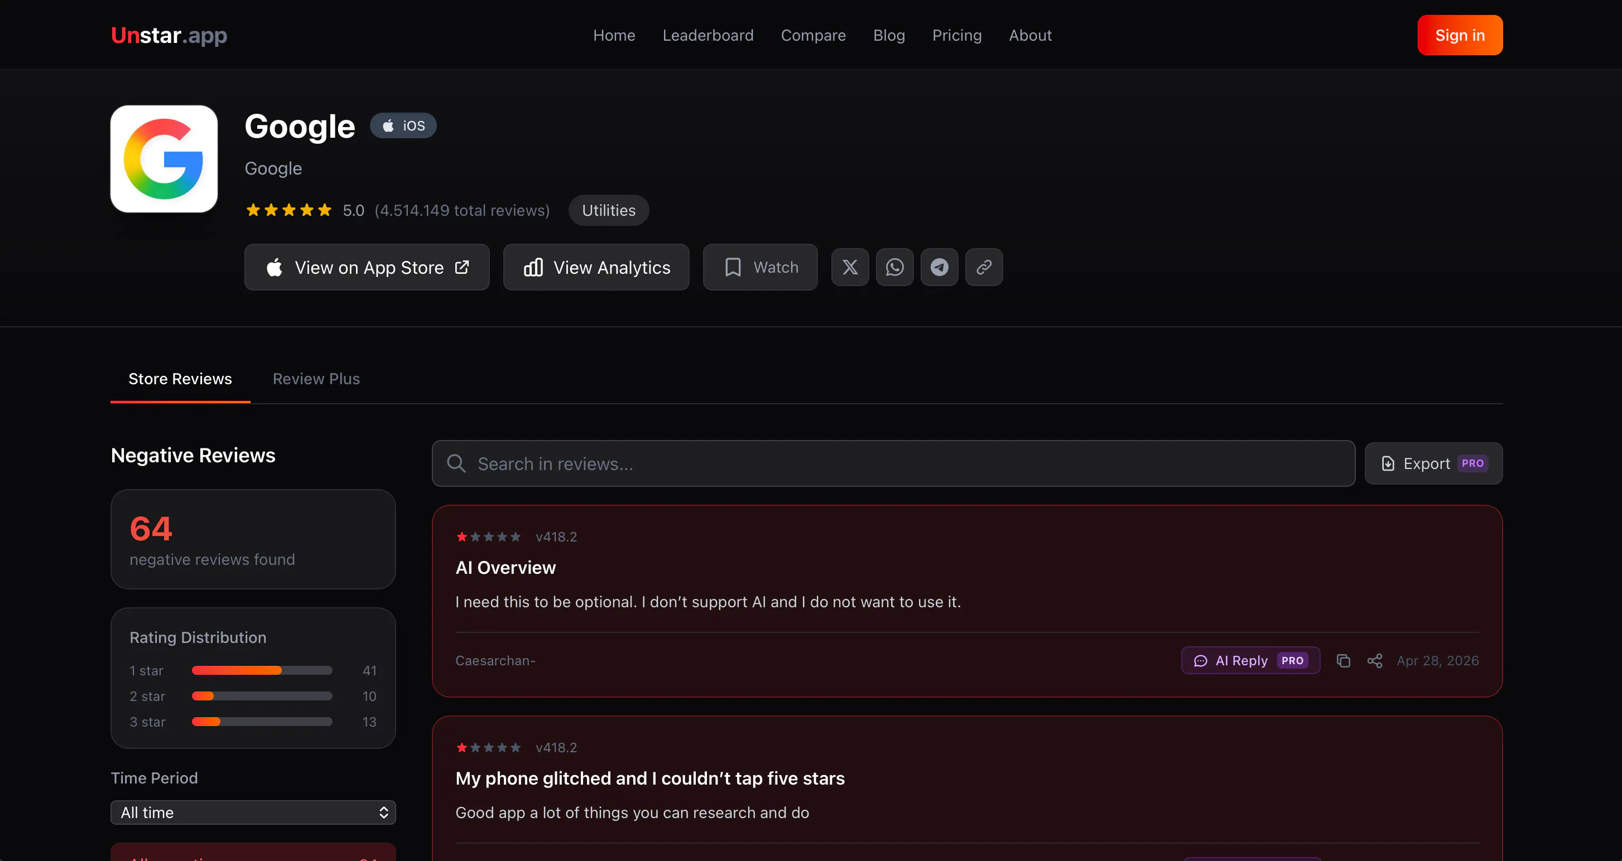
Task: Click reviewer name Caesarchan-
Action: (x=495, y=660)
